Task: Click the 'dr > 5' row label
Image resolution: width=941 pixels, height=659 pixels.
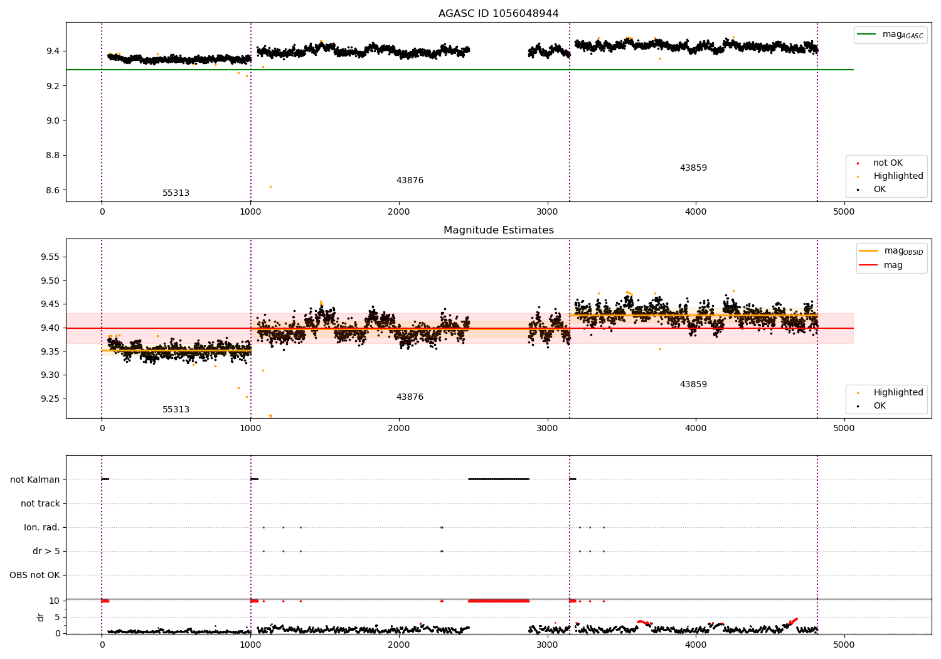Action: pyautogui.click(x=46, y=551)
